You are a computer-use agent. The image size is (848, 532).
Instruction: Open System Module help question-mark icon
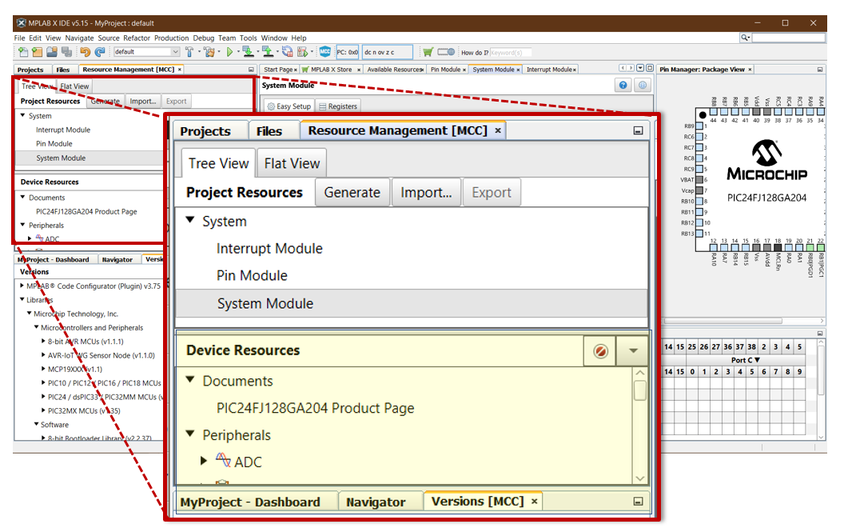[623, 86]
